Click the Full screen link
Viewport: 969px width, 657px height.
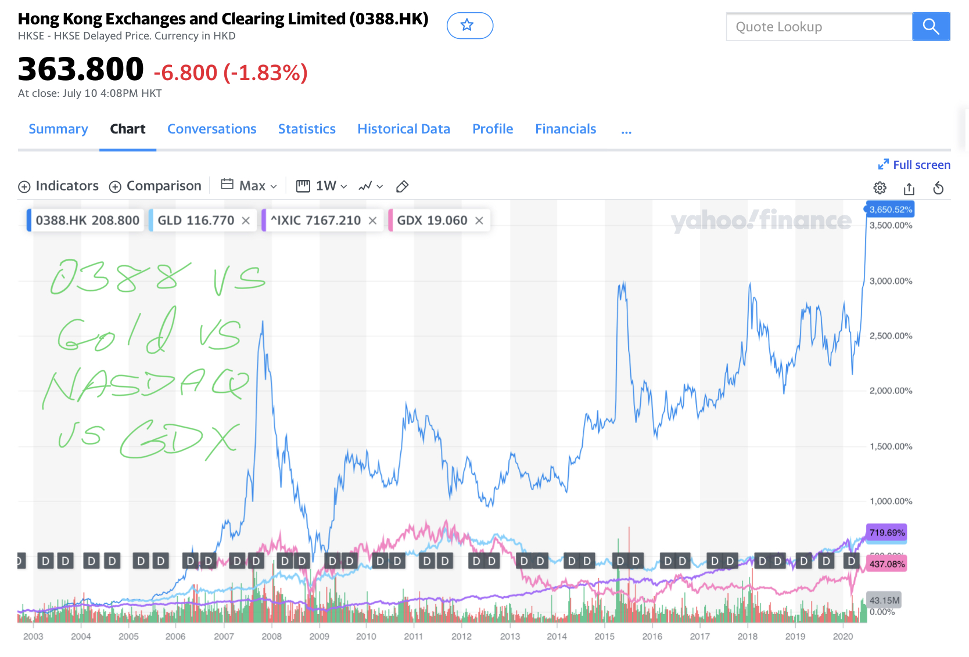(921, 165)
